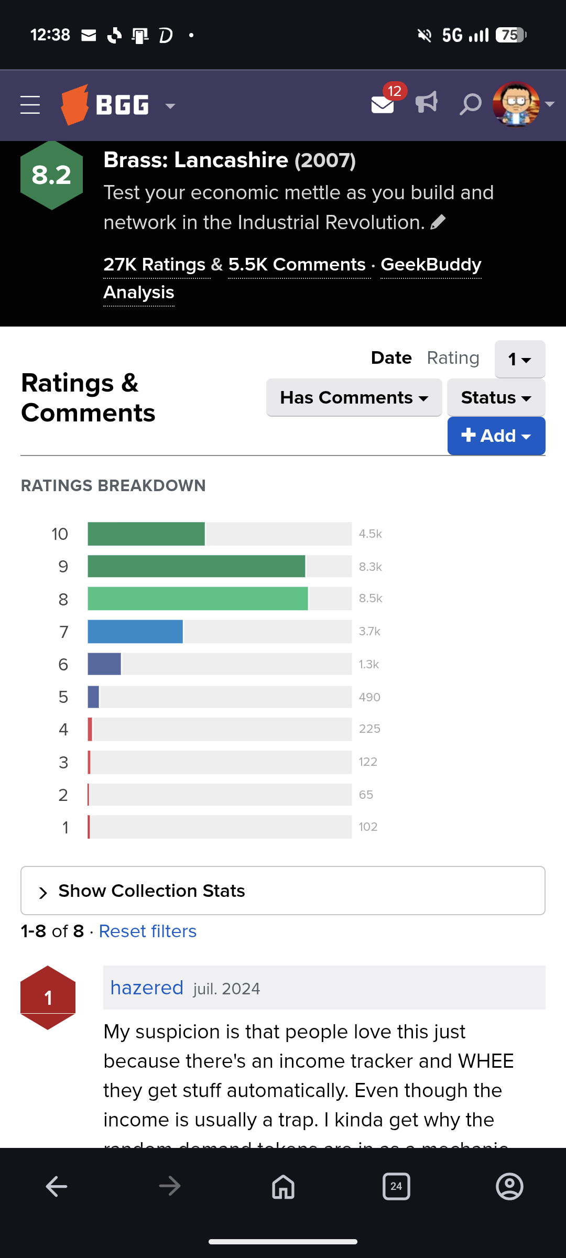The height and width of the screenshot is (1258, 566).
Task: Click the pencil edit description icon
Action: click(438, 222)
